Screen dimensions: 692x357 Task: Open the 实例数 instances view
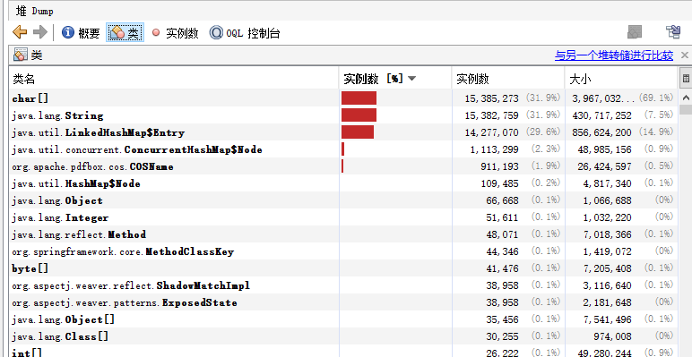[x=175, y=33]
